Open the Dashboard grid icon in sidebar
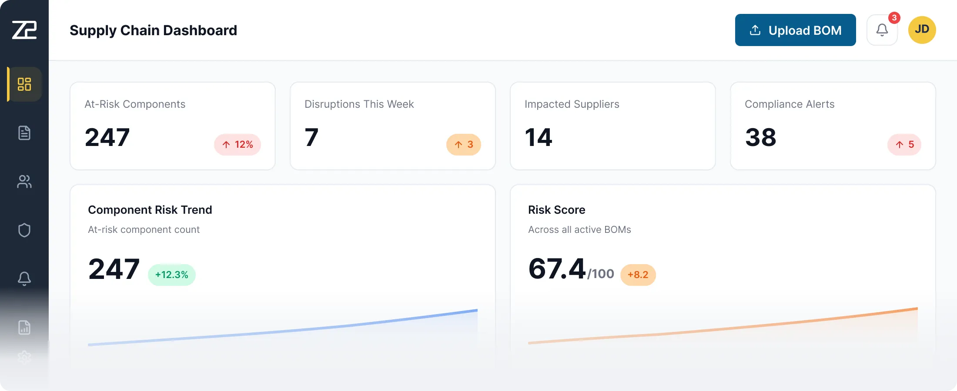The width and height of the screenshot is (957, 391). tap(24, 84)
